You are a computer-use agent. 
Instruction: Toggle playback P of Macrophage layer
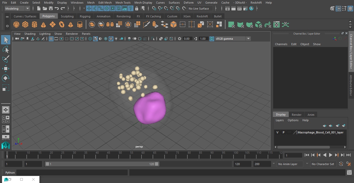(284, 132)
